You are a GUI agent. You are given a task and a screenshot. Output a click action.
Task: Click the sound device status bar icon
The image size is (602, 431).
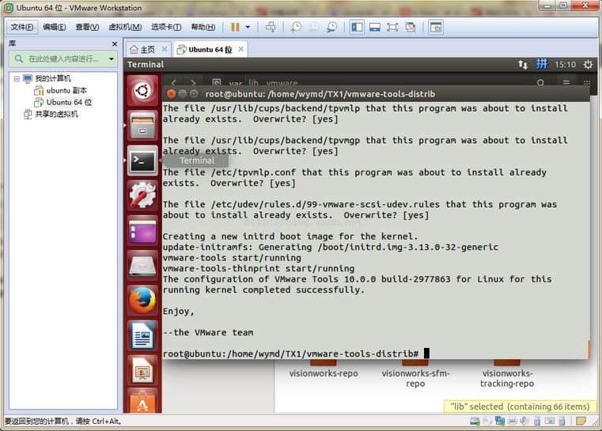[x=524, y=421]
